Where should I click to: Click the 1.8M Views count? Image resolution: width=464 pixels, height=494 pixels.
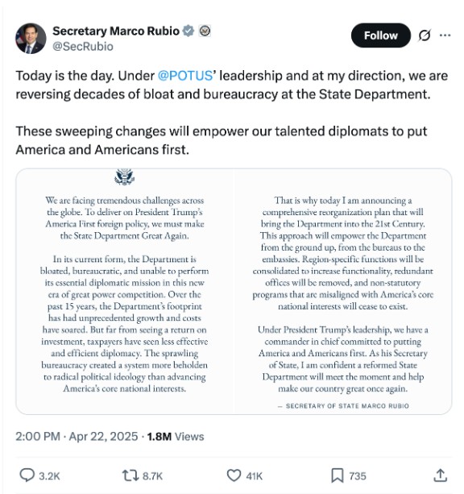pyautogui.click(x=176, y=436)
